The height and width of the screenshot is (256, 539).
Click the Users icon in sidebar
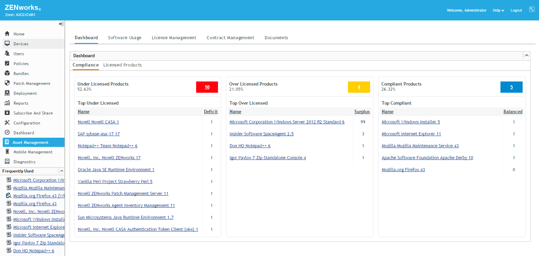click(7, 54)
